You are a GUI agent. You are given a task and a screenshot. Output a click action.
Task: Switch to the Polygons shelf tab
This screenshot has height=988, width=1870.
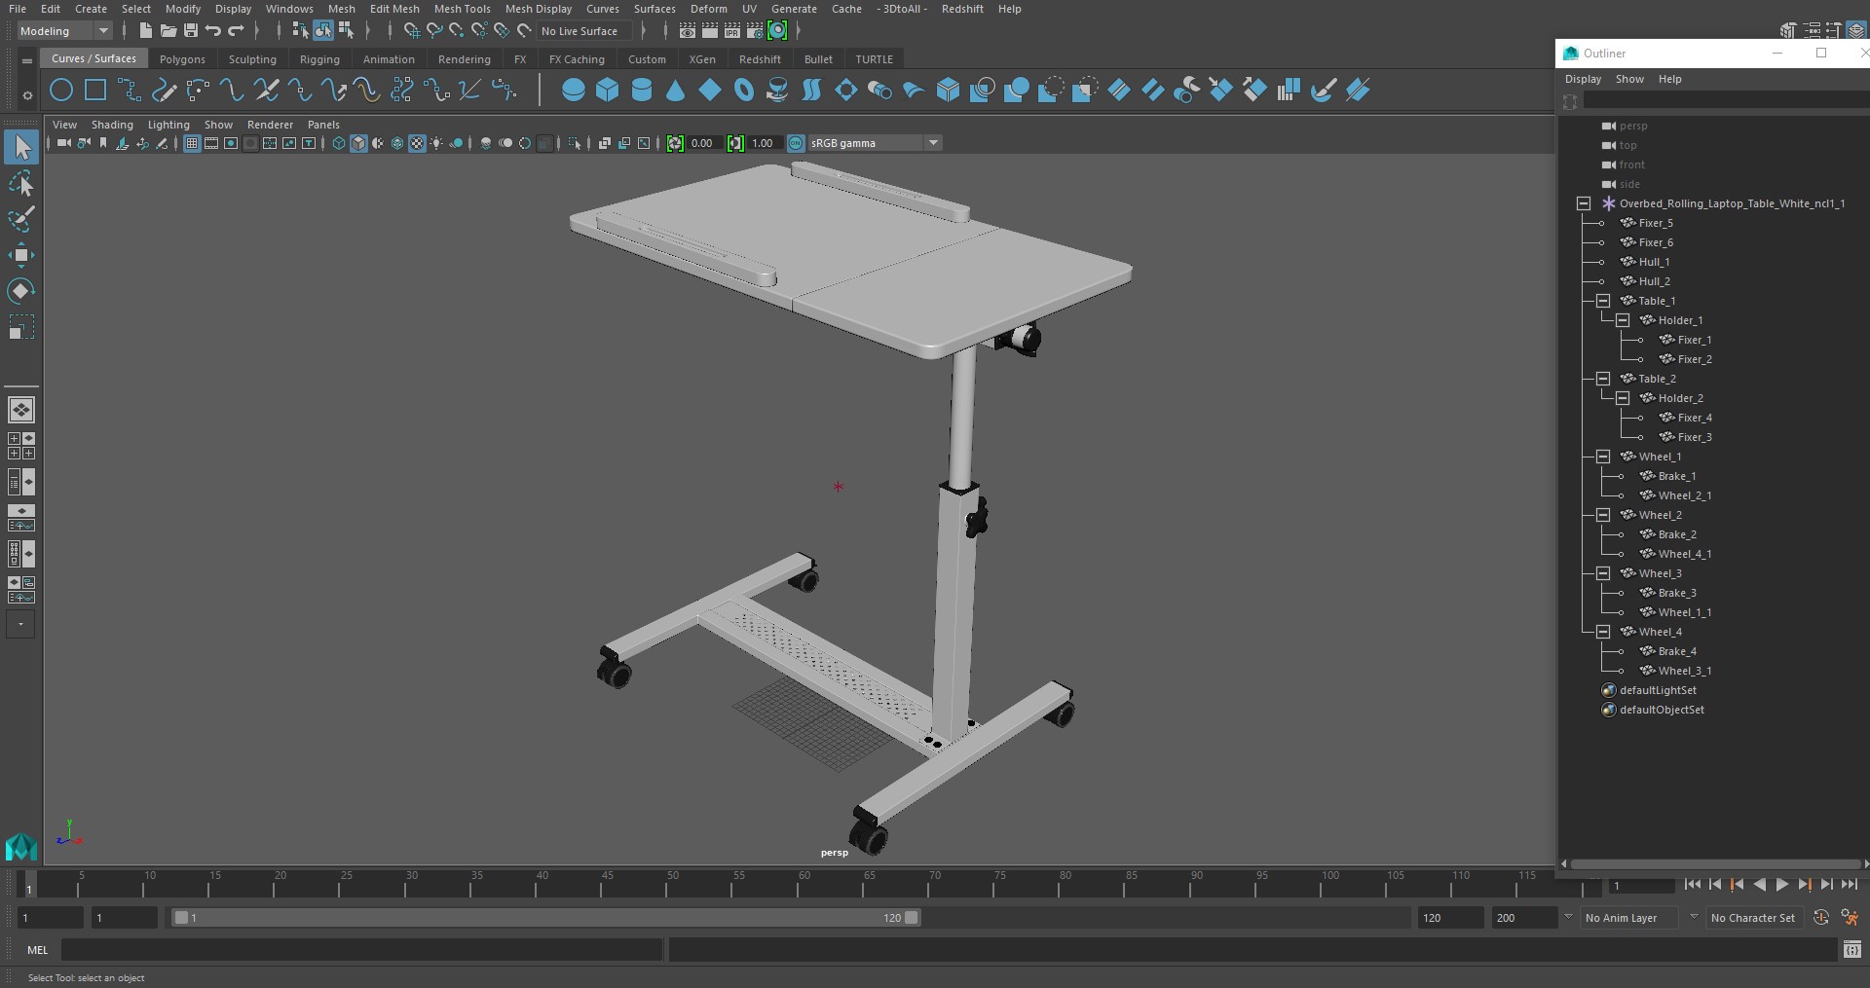[x=182, y=59]
